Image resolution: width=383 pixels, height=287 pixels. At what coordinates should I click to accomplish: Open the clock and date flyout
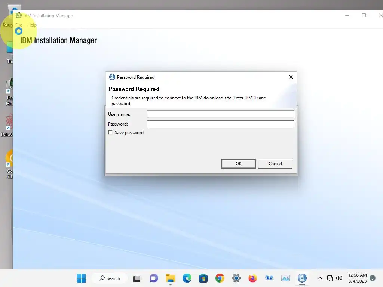pos(357,278)
